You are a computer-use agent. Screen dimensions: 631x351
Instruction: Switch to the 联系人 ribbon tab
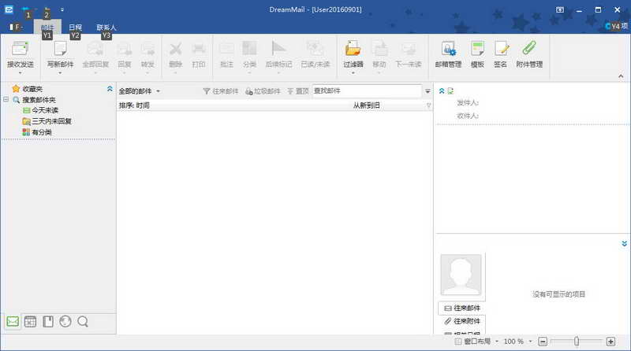click(x=106, y=27)
